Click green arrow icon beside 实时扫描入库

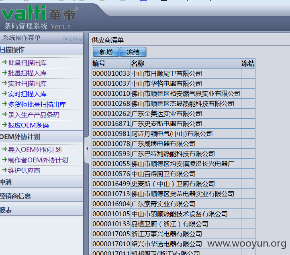click(x=5, y=93)
